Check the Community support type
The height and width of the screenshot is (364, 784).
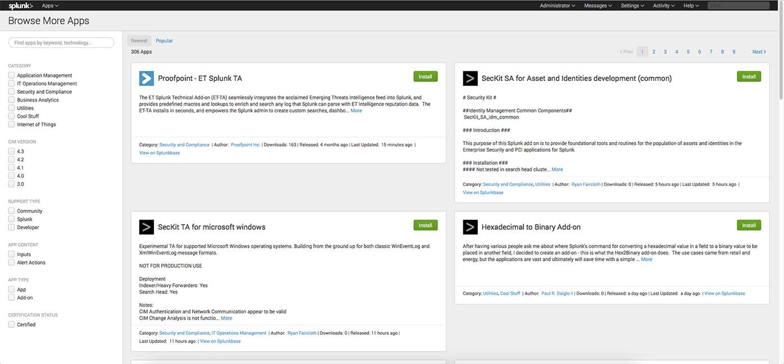(x=11, y=211)
